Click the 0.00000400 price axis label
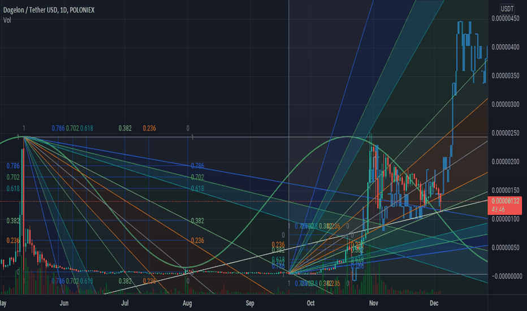 pos(506,47)
